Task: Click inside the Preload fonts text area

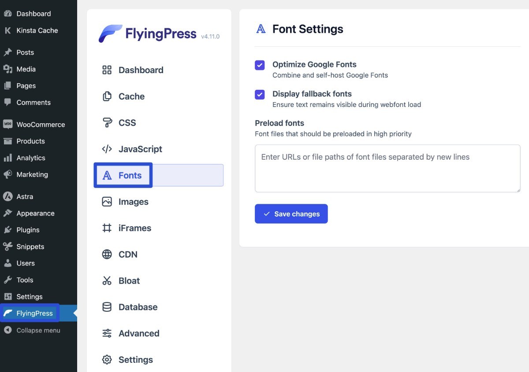Action: [x=387, y=168]
